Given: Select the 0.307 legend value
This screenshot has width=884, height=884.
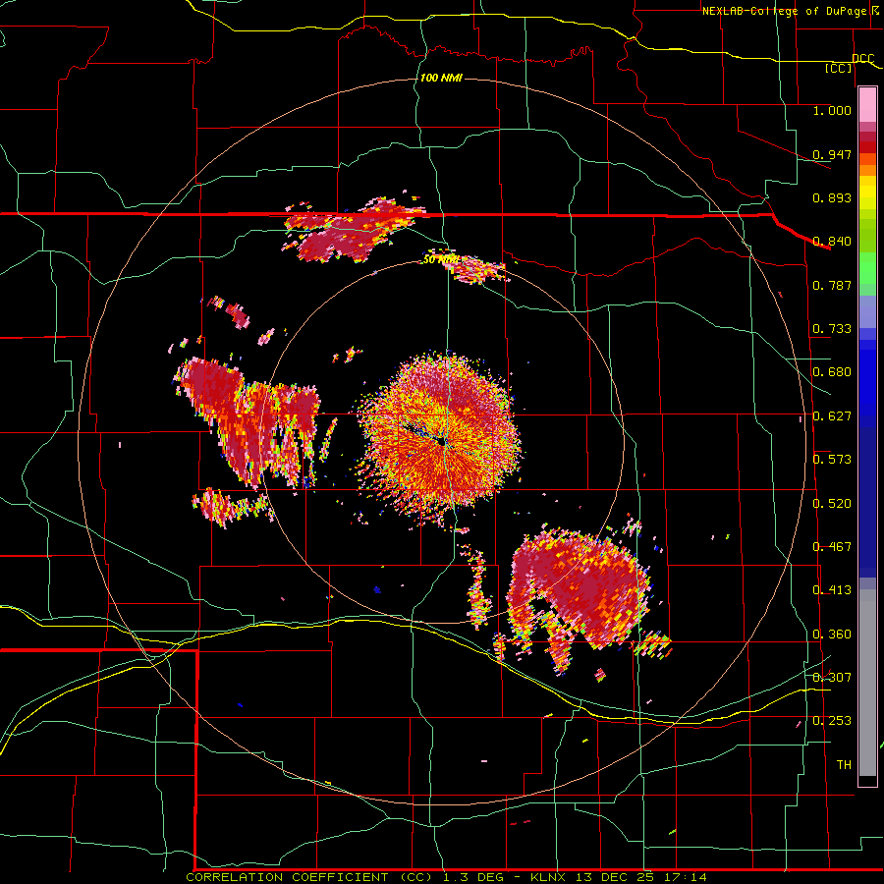Looking at the screenshot, I should click(832, 678).
